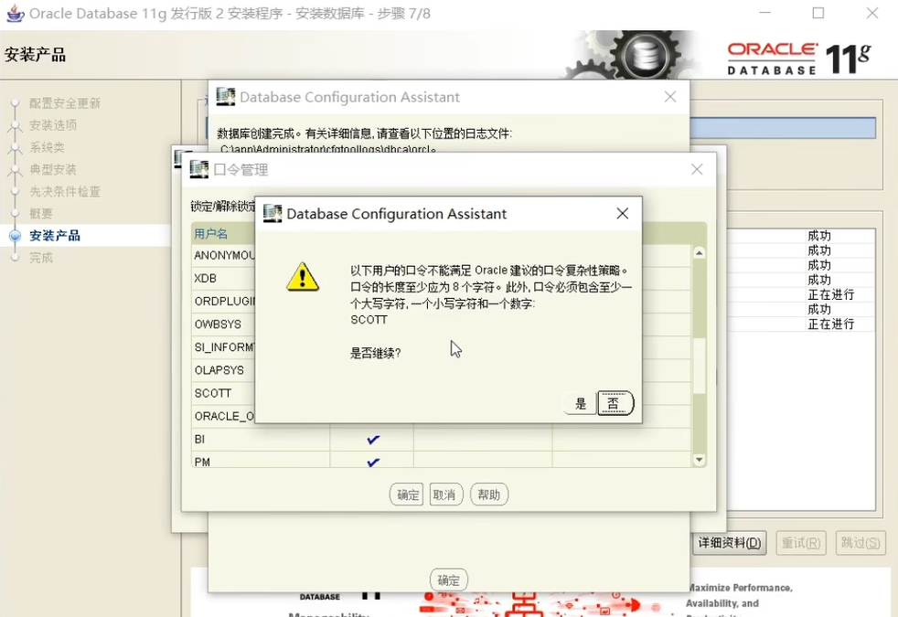Click 完成 installer step

pos(41,258)
